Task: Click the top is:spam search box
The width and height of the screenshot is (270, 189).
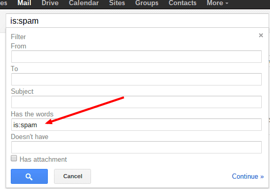Action: (x=137, y=21)
